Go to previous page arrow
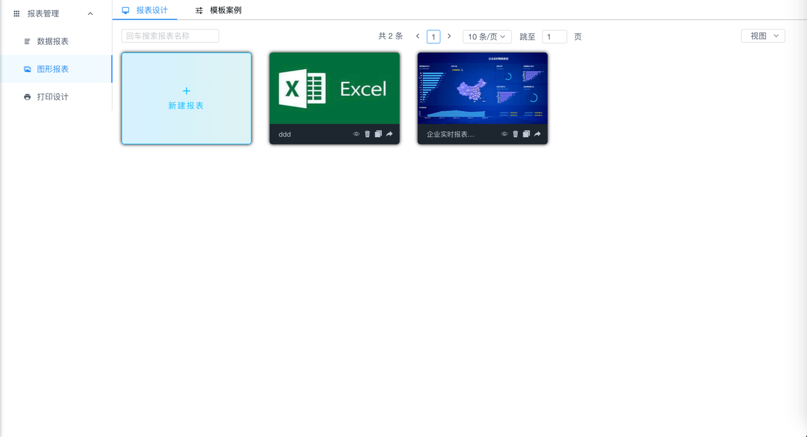The width and height of the screenshot is (807, 437). pos(418,36)
